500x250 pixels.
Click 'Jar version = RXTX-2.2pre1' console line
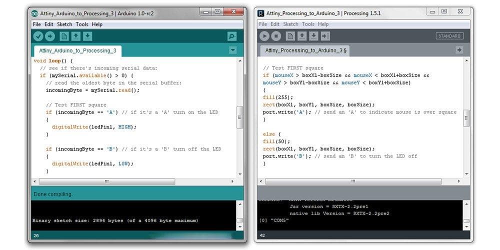pos(329,206)
